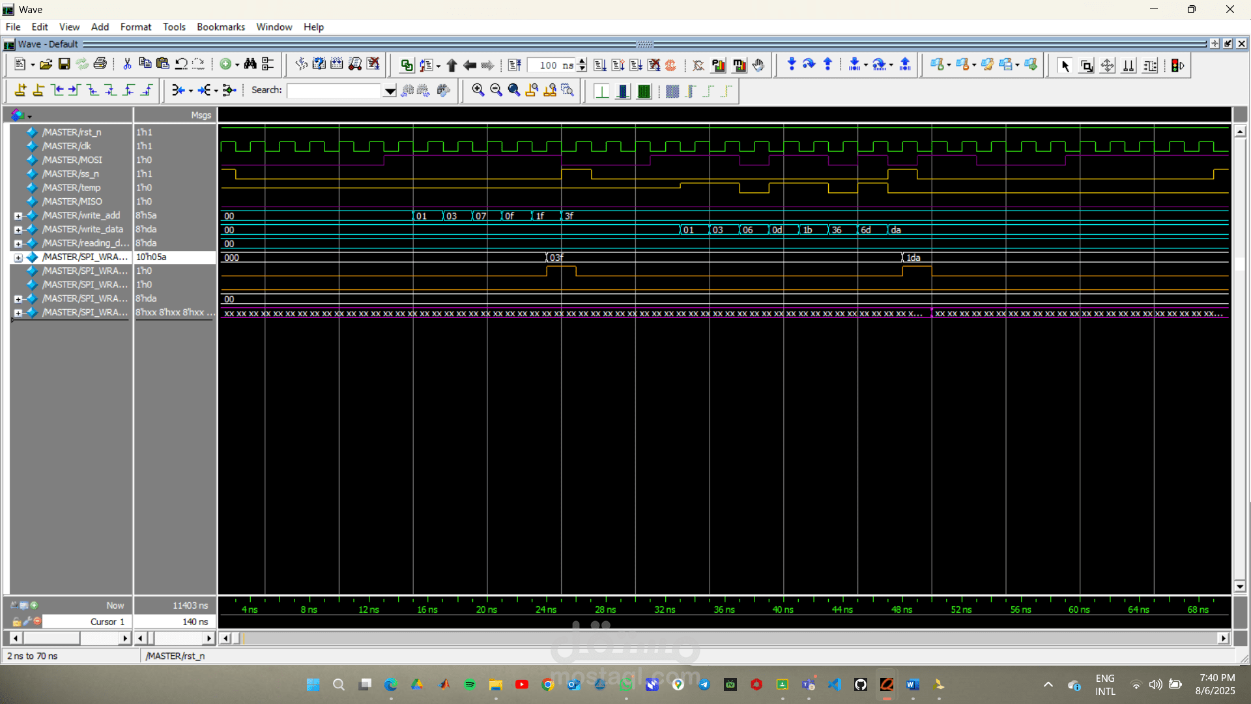
Task: Click the Break simulation hand icon
Action: pyautogui.click(x=758, y=65)
